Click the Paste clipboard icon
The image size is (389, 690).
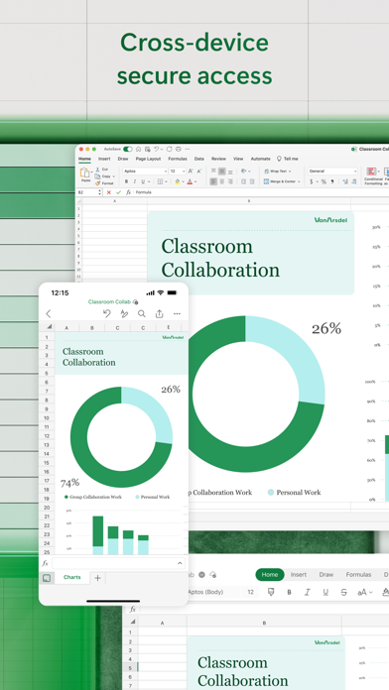pos(85,172)
